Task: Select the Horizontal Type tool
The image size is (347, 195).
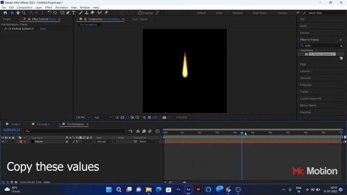Action: tap(74, 13)
